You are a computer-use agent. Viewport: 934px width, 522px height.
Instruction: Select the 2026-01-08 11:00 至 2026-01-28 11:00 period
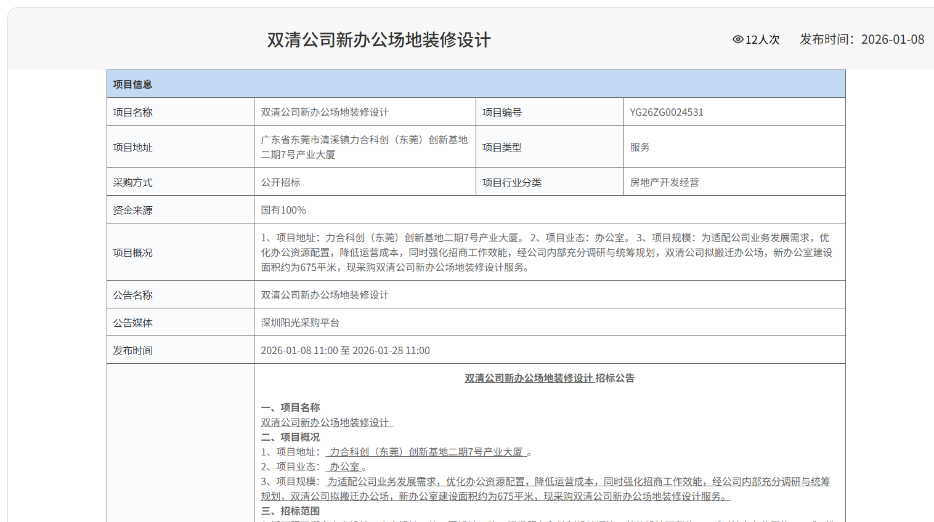(x=346, y=350)
